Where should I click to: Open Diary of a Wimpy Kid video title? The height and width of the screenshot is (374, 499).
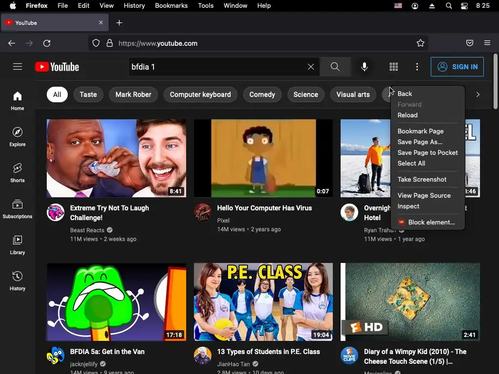(x=415, y=356)
